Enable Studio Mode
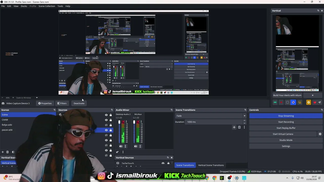 pyautogui.click(x=286, y=140)
